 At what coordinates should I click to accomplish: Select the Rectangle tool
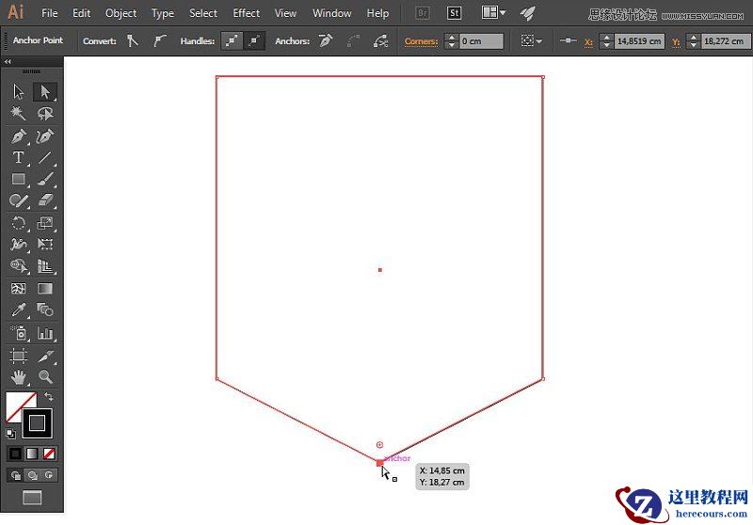tap(18, 179)
